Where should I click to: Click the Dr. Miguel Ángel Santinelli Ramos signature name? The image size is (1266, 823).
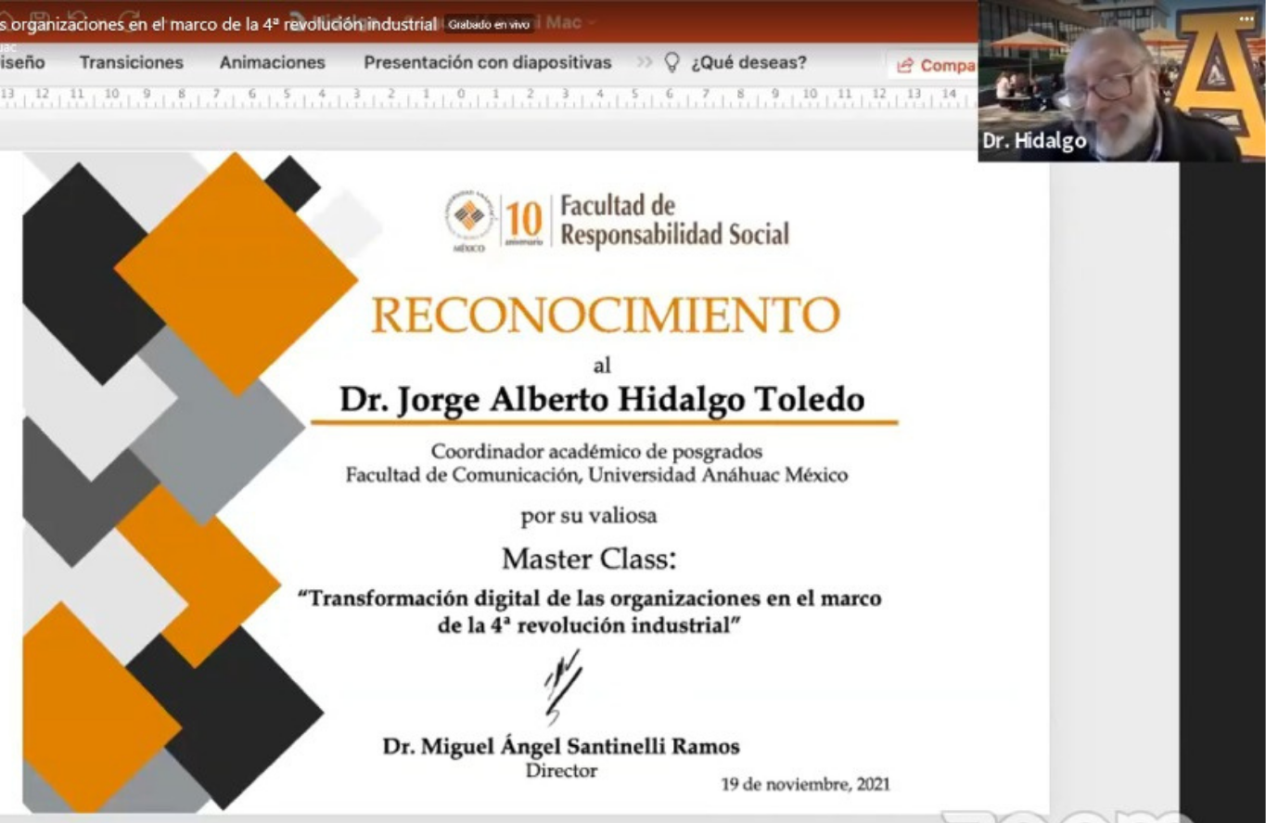[x=561, y=747]
